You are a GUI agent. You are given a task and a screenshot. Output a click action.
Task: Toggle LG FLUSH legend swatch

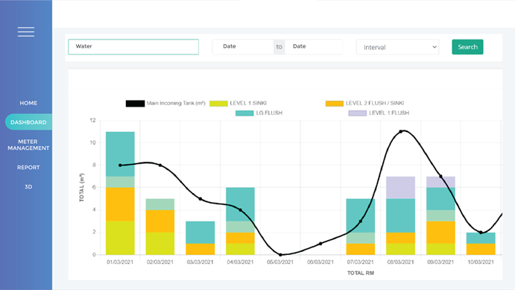[244, 113]
